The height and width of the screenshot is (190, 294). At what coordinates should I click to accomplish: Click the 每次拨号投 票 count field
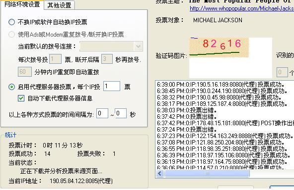click(55, 59)
